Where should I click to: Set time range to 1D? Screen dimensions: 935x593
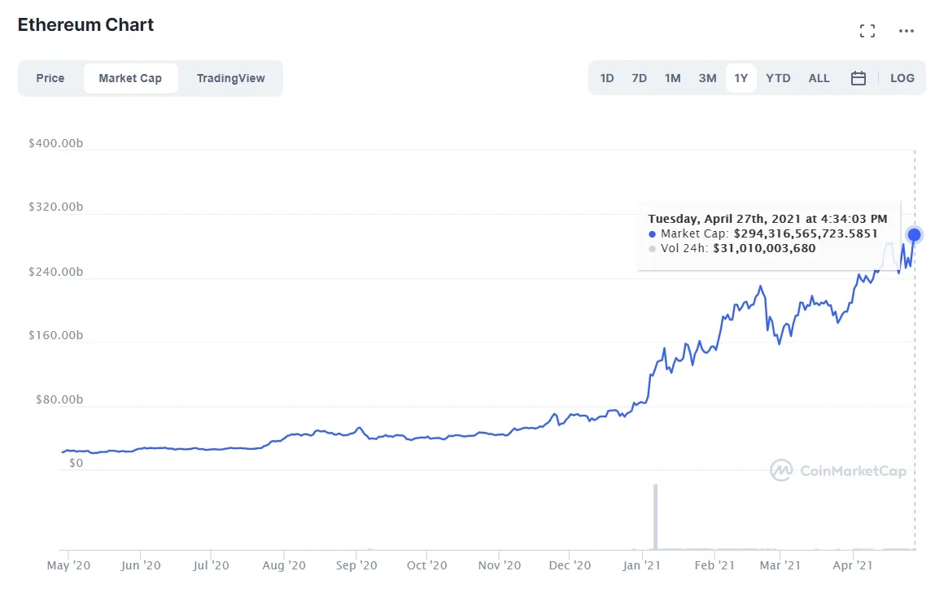pyautogui.click(x=607, y=78)
